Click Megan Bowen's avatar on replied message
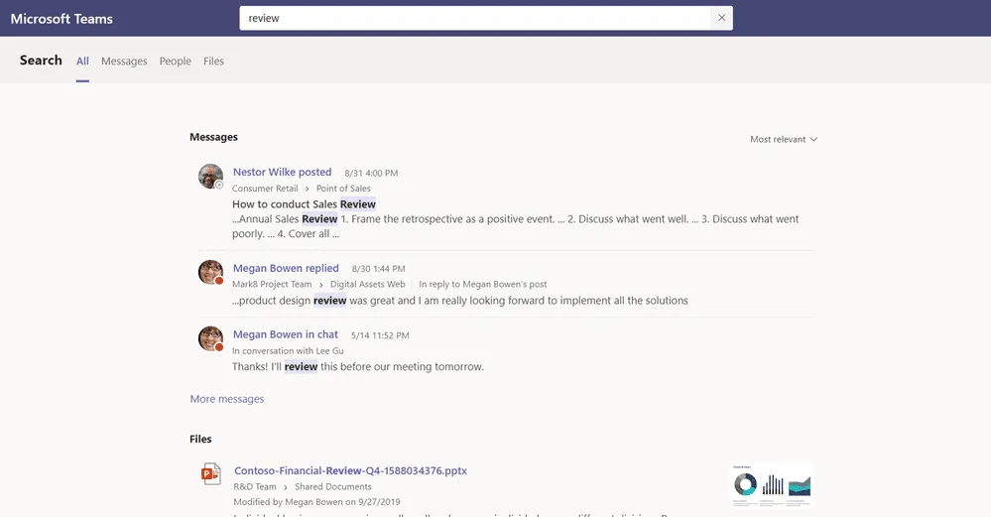 (x=210, y=273)
